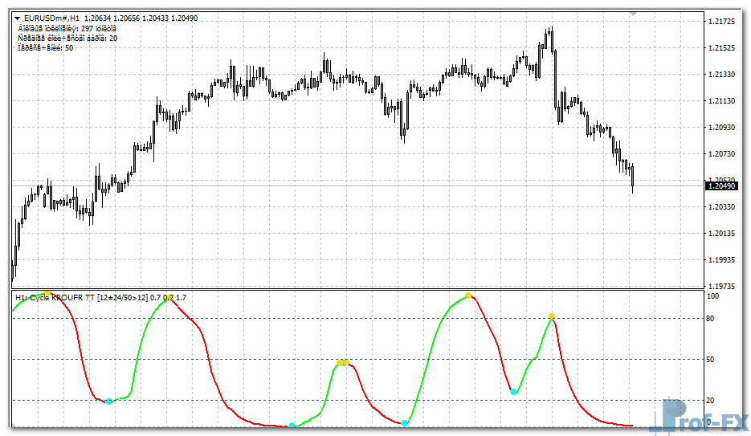Image resolution: width=751 pixels, height=436 pixels.
Task: Select the cyan dot at the oscillator's zero-line middle
Action: coord(292,425)
